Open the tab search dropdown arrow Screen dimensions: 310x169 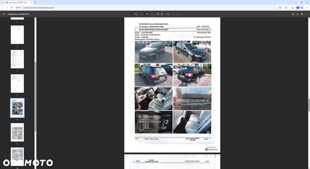tap(2, 2)
